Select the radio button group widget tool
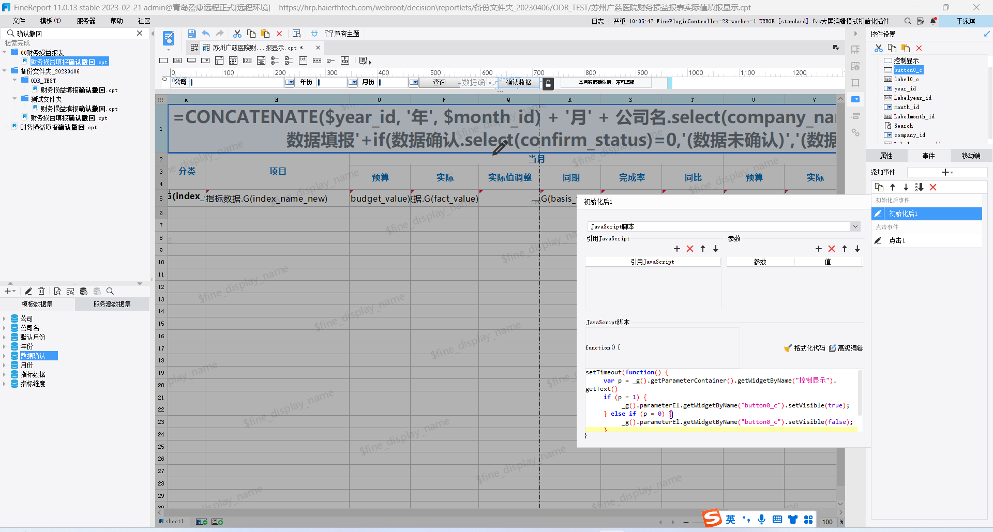 275,60
